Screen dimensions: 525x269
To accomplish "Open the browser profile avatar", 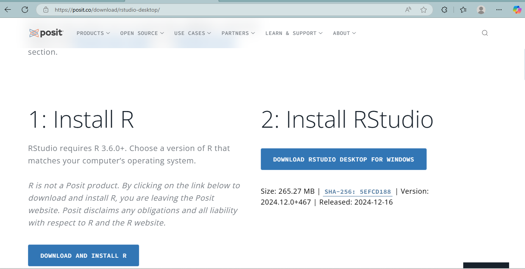I will pos(481,10).
